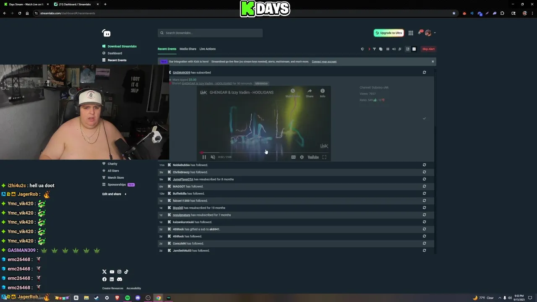Click the Skip Alert button
The width and height of the screenshot is (537, 302).
[x=428, y=49]
